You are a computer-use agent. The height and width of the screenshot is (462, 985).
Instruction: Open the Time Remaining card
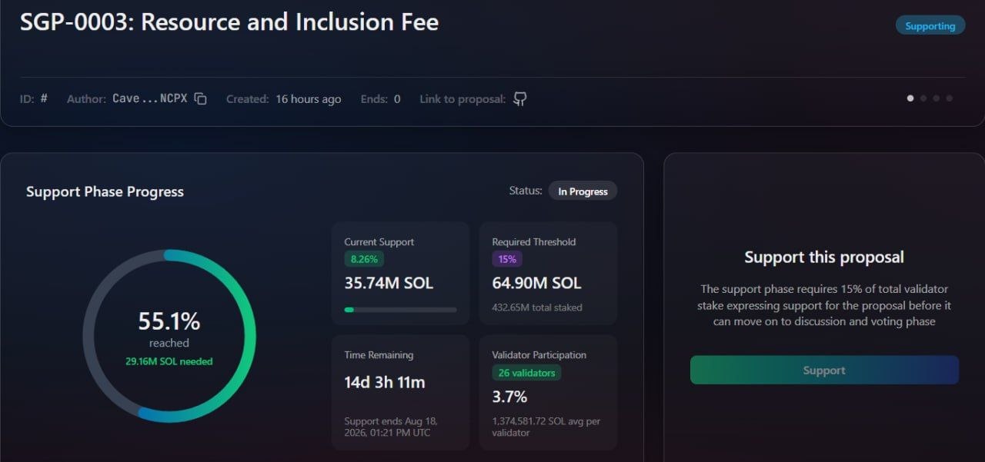[x=400, y=392]
